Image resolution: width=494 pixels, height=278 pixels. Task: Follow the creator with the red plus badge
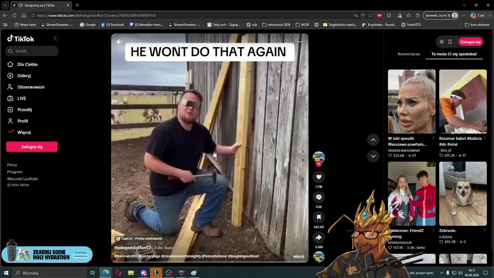tap(319, 164)
